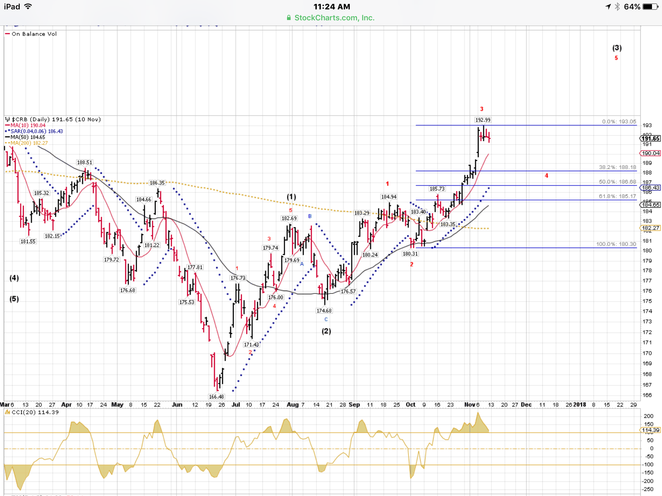Click the 100.0%: 180.30 Fibonacci label
This screenshot has width=662, height=496.
616,244
